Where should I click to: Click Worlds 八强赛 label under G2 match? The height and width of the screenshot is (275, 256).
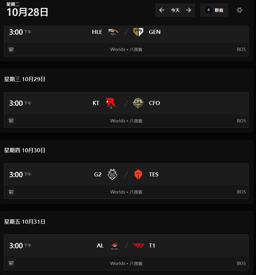click(x=126, y=192)
